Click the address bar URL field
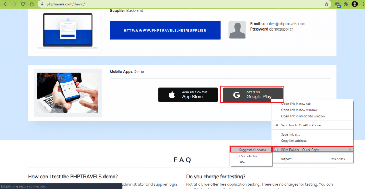 (184, 4)
